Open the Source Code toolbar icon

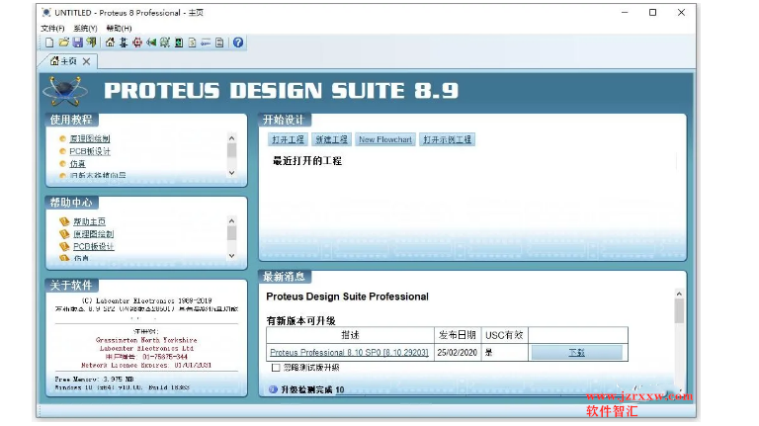(206, 43)
